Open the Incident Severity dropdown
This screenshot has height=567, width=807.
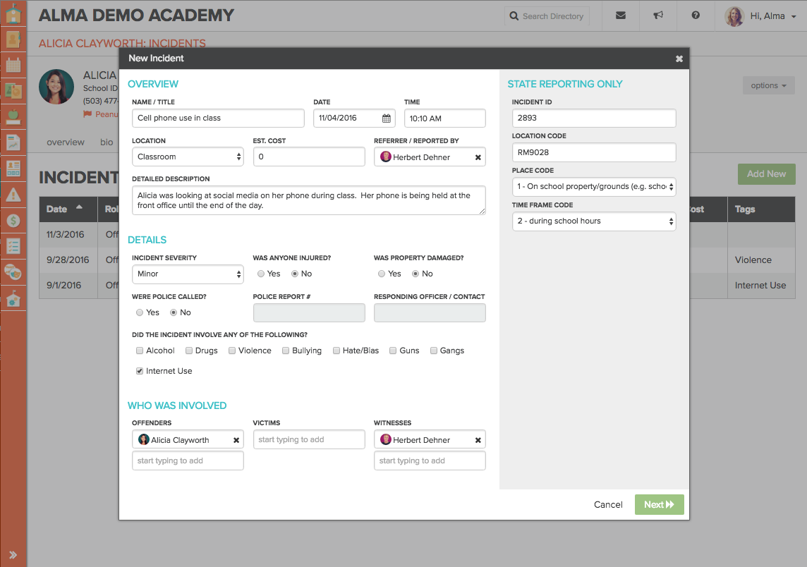tap(188, 274)
